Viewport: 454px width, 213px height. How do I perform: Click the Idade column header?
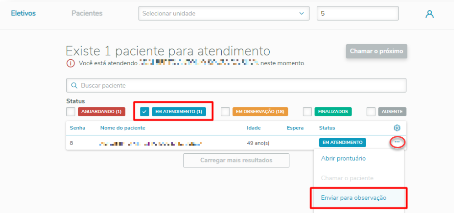[254, 128]
